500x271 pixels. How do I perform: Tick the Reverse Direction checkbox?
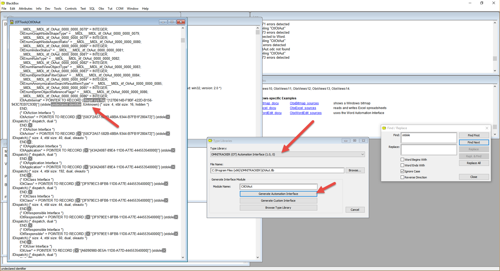coord(402,177)
